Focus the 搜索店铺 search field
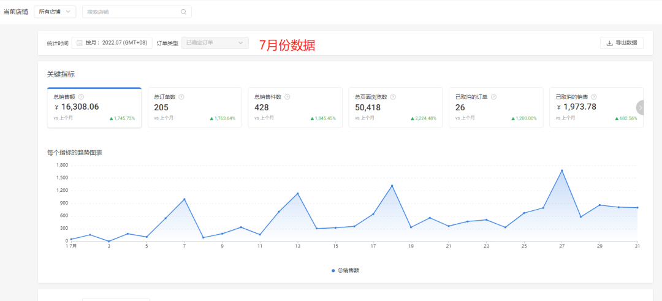Screen dimensions: 662x301 coord(137,12)
